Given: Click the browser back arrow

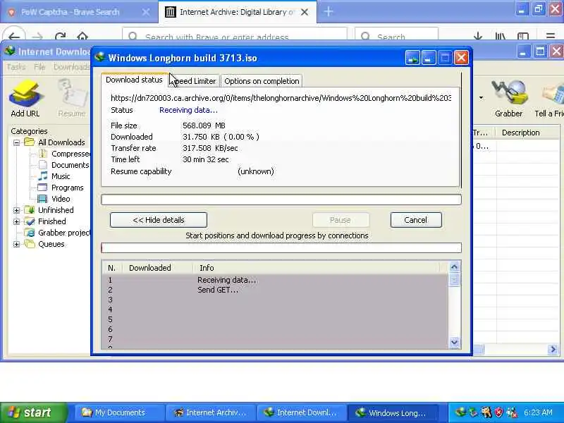Looking at the screenshot, I should [x=14, y=36].
